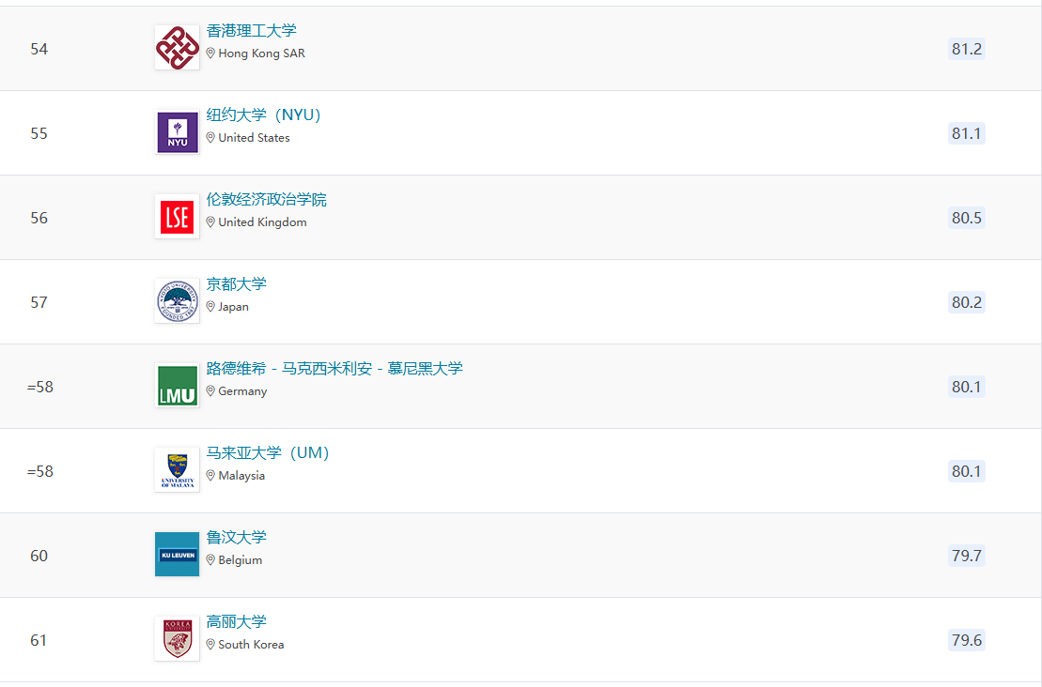The height and width of the screenshot is (687, 1042).
Task: Click the NYU purple logo
Action: 177,132
